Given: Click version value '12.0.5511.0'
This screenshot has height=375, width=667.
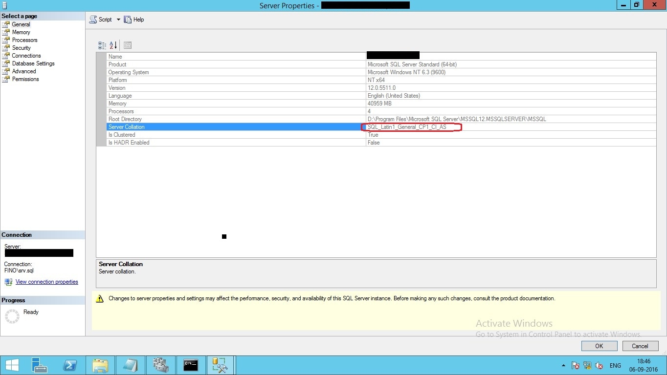Looking at the screenshot, I should pyautogui.click(x=381, y=88).
